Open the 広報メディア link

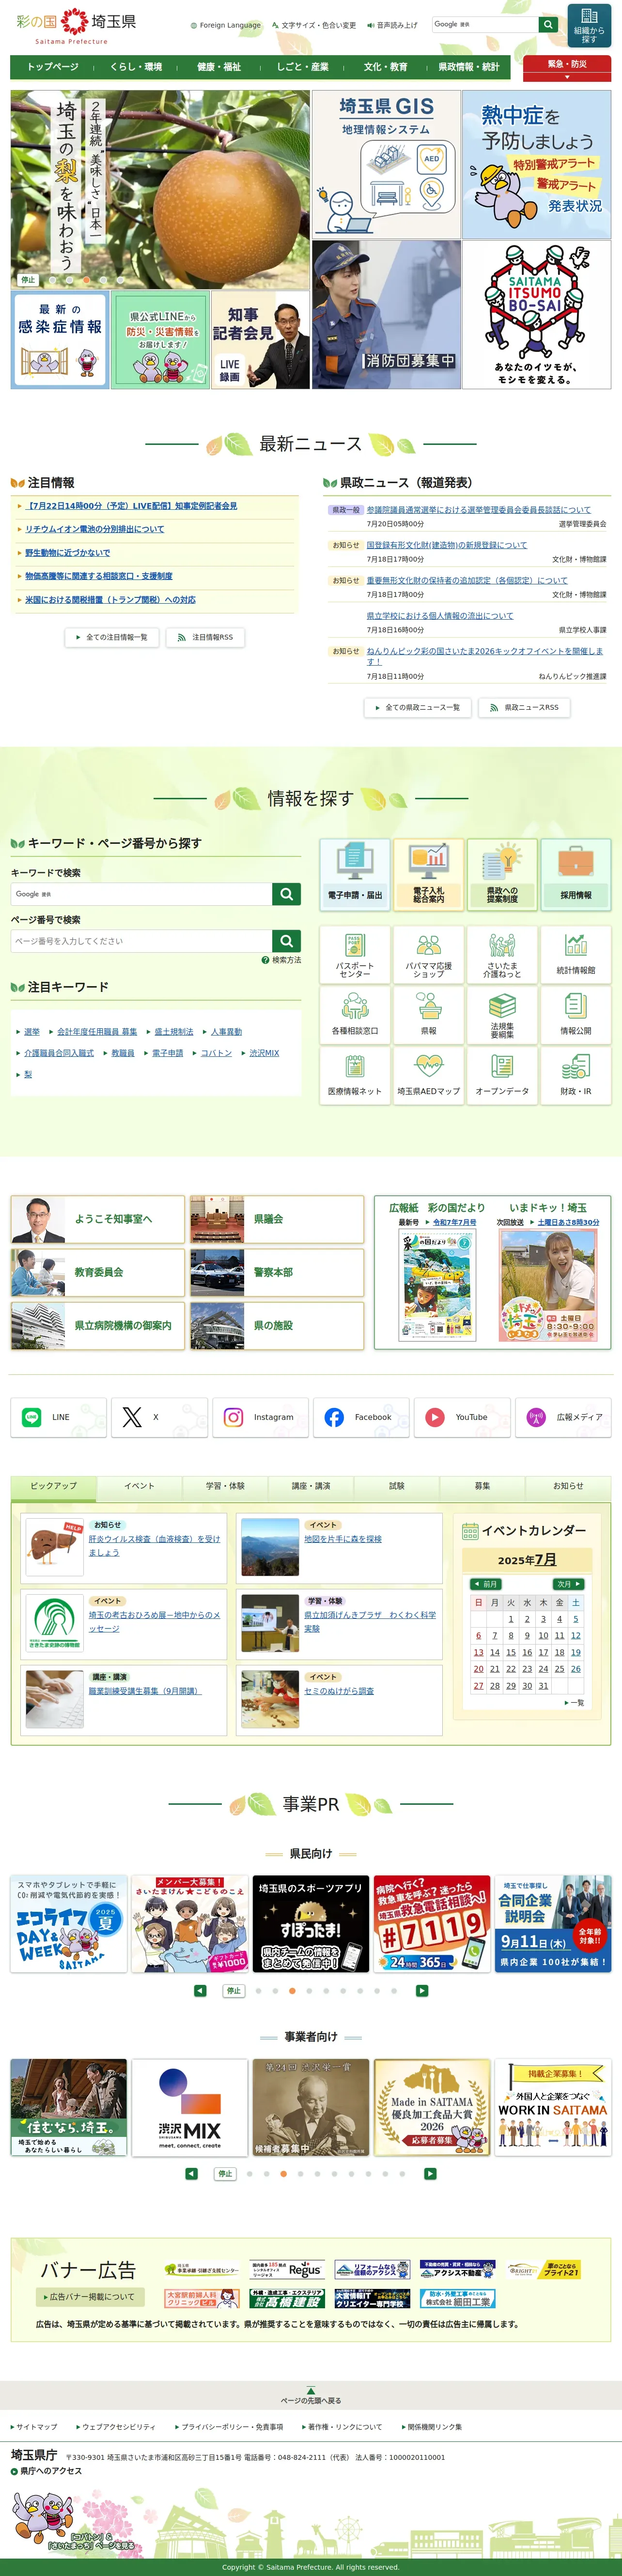click(563, 1417)
